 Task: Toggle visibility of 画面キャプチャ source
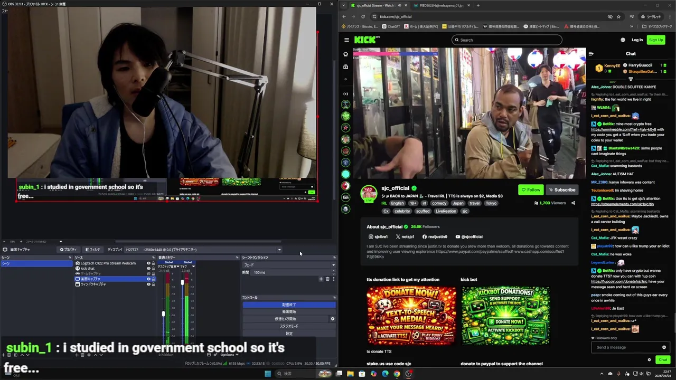click(148, 279)
